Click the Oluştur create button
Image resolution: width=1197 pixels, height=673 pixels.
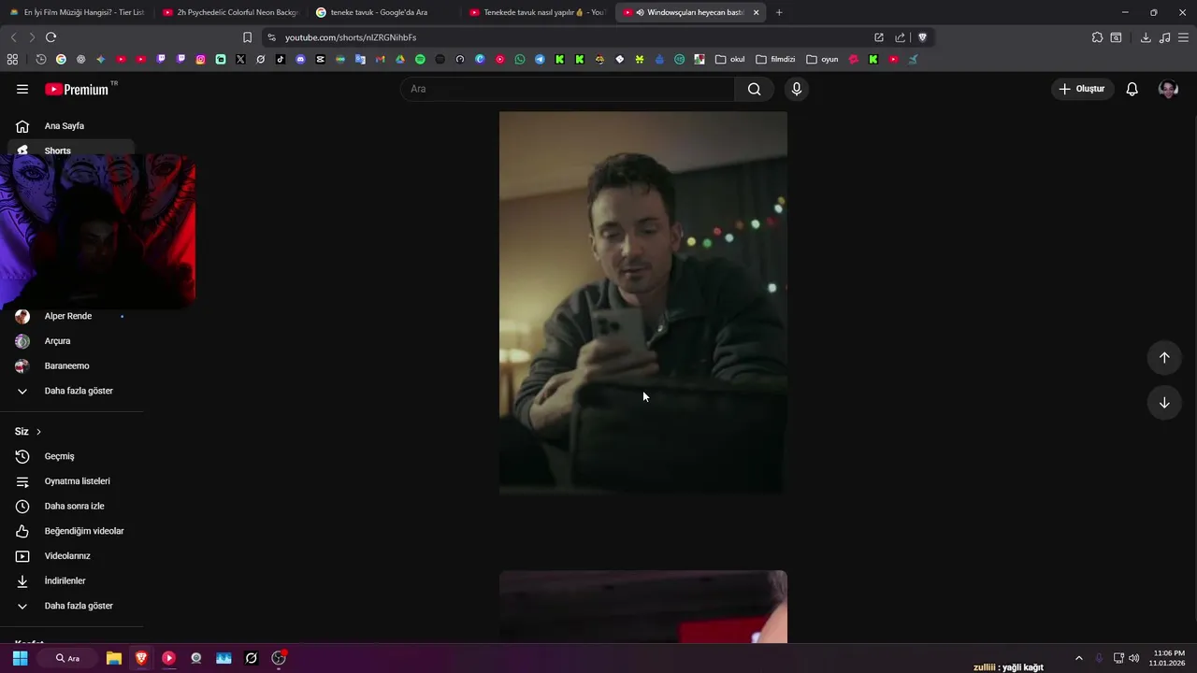point(1082,89)
